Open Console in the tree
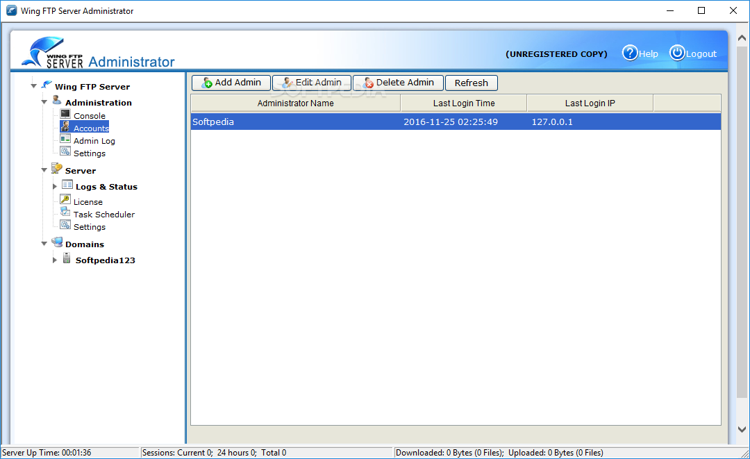Viewport: 750px width, 459px height. pos(90,116)
